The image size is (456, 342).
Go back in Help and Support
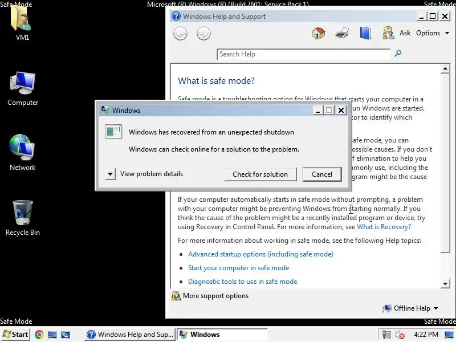coord(180,33)
